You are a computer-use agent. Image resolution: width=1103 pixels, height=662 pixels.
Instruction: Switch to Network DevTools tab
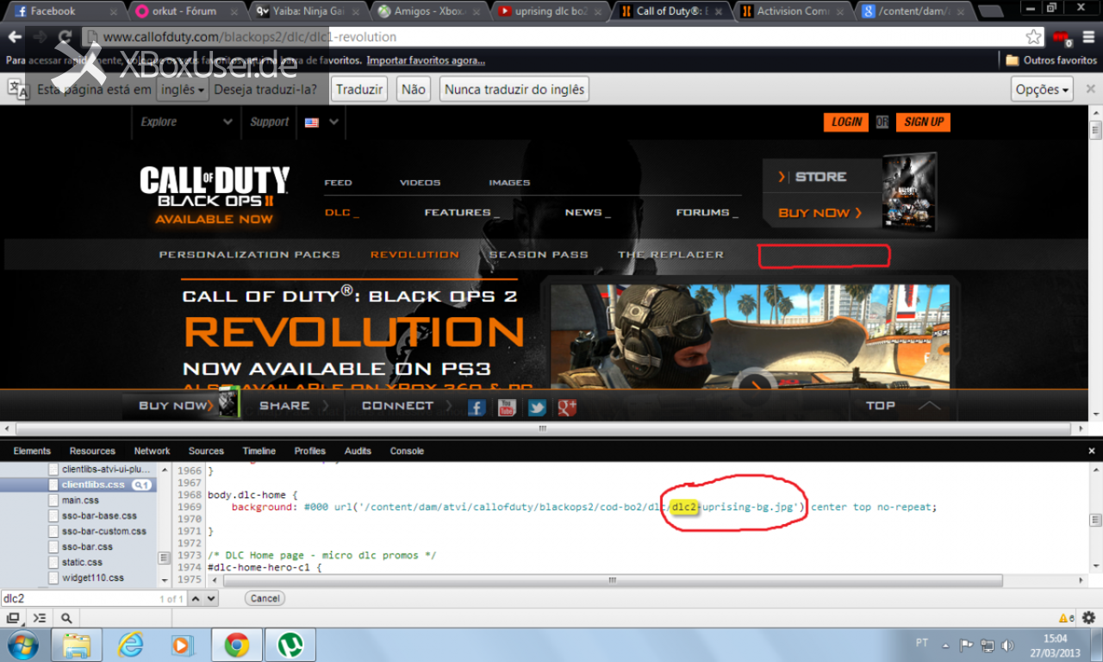pyautogui.click(x=152, y=451)
